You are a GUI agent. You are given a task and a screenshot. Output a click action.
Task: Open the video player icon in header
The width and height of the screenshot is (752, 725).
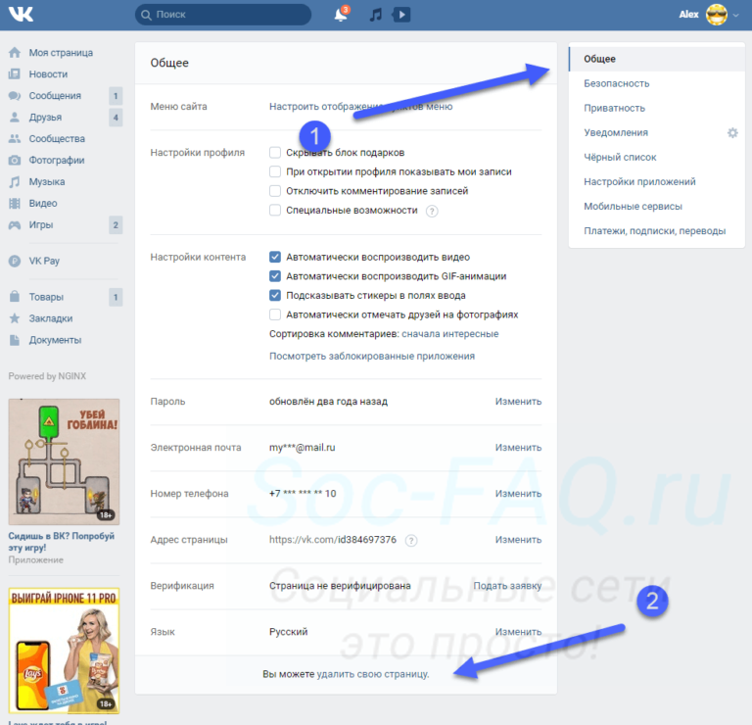[401, 15]
